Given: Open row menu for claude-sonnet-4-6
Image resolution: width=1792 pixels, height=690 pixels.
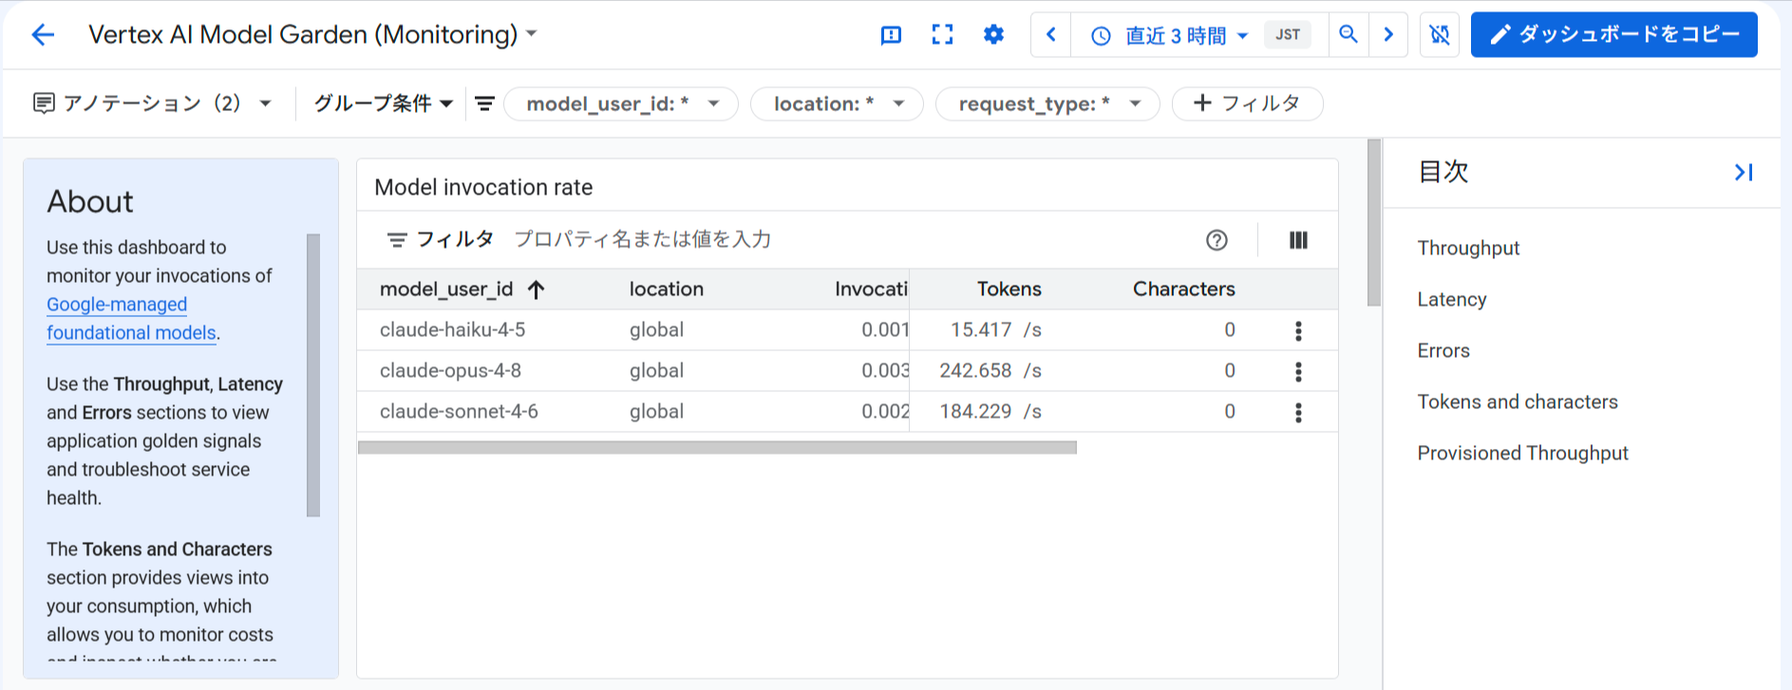Looking at the screenshot, I should pyautogui.click(x=1298, y=412).
